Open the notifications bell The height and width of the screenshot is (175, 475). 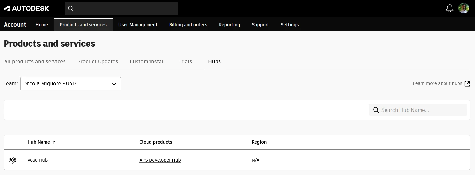tap(449, 8)
